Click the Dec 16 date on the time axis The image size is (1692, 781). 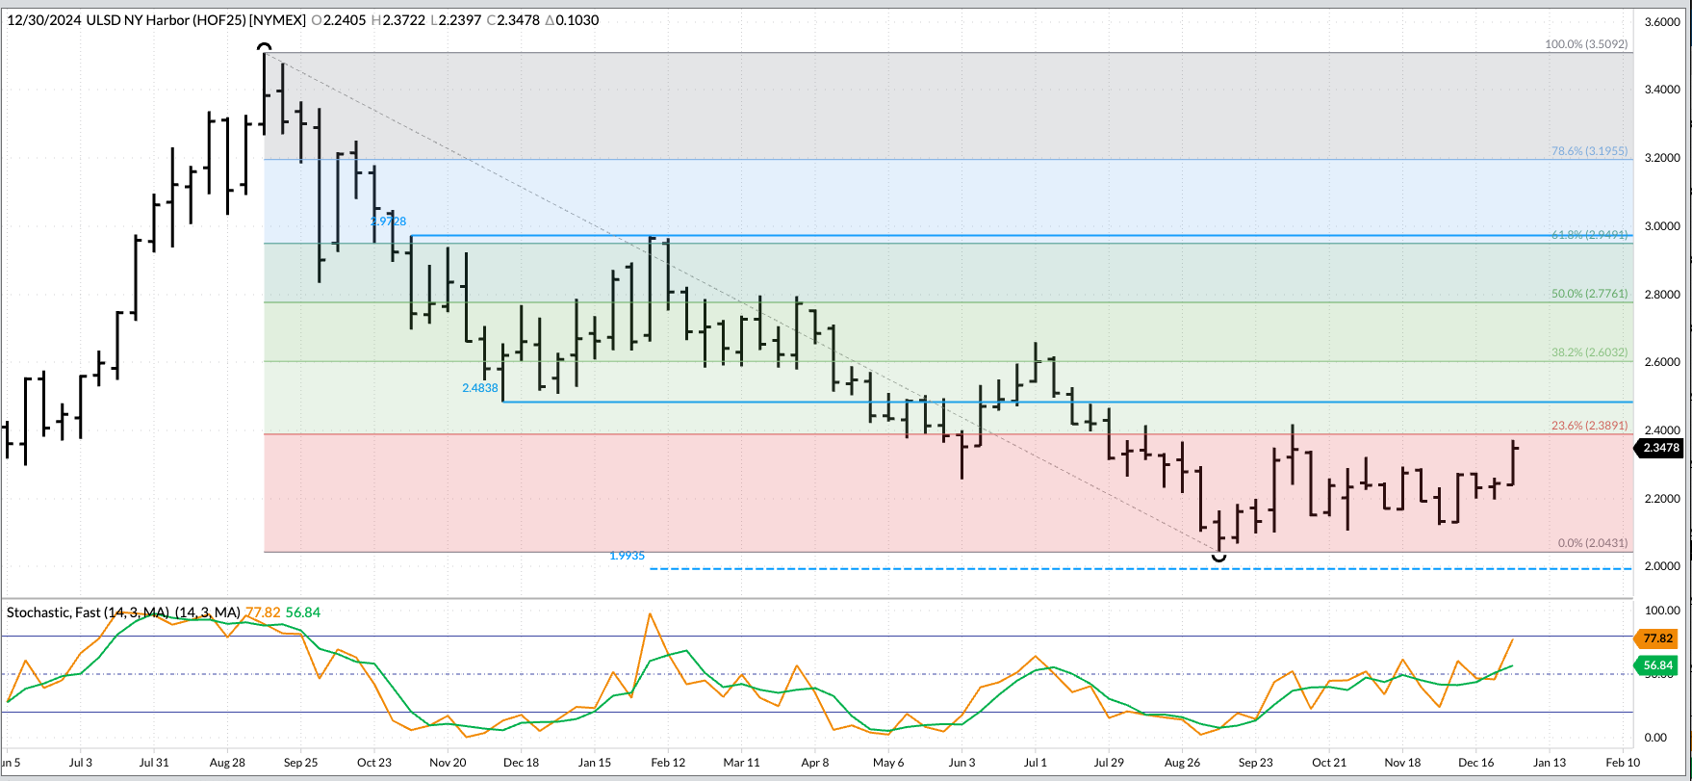1475,762
